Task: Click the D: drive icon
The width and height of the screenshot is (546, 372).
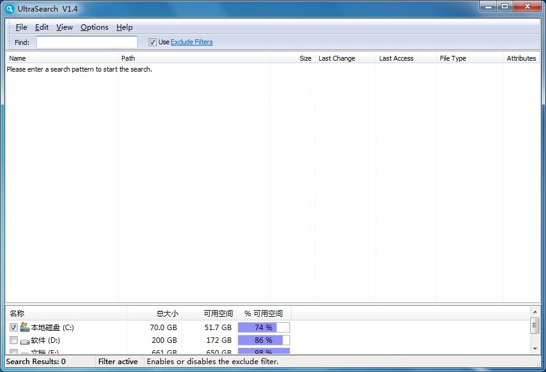Action: [x=25, y=340]
